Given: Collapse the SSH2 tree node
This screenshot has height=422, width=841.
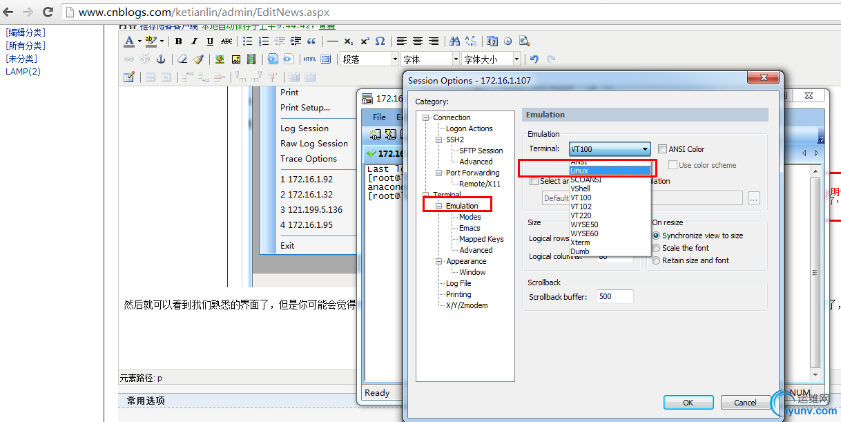Looking at the screenshot, I should 438,140.
